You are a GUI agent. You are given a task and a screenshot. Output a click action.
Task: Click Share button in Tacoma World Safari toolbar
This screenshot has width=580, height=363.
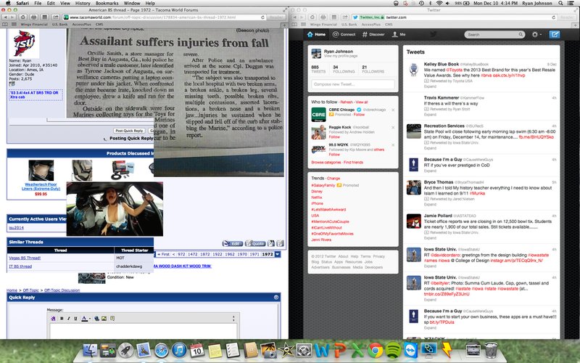[x=56, y=17]
